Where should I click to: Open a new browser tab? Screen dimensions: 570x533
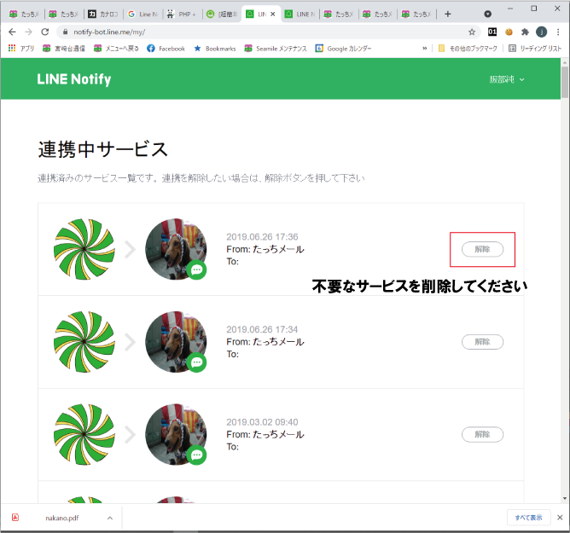pyautogui.click(x=448, y=14)
